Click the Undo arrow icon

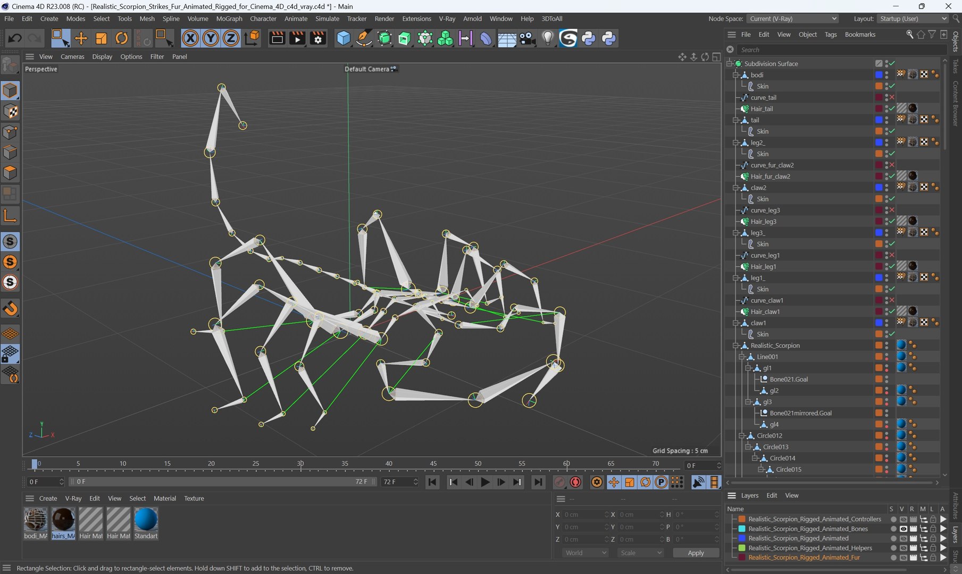(x=14, y=38)
